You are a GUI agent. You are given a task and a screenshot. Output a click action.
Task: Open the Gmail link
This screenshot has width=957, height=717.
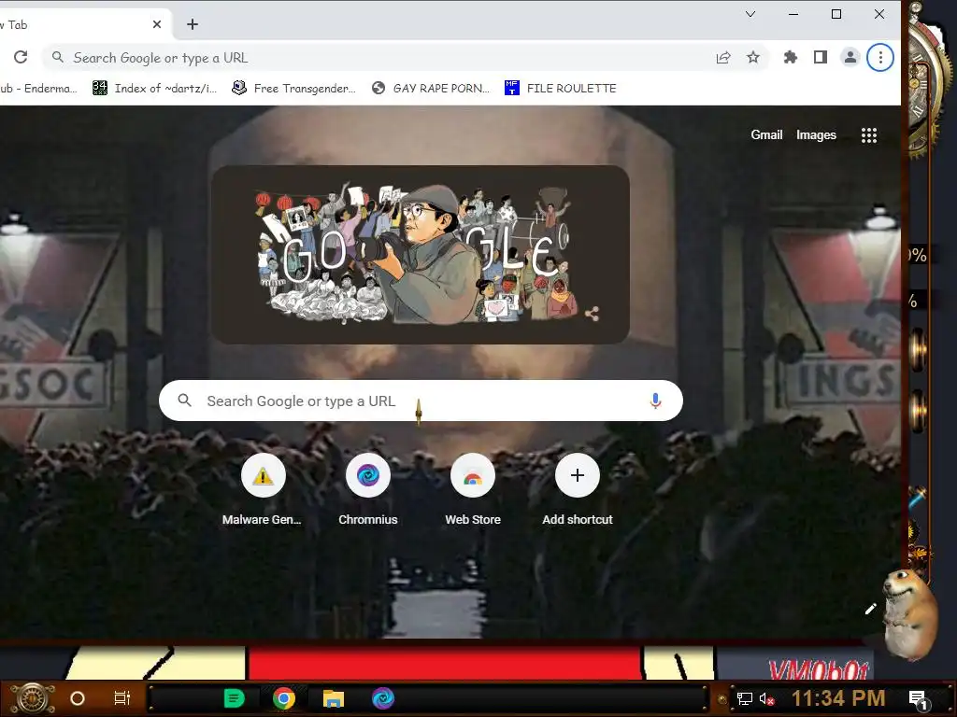pyautogui.click(x=766, y=134)
